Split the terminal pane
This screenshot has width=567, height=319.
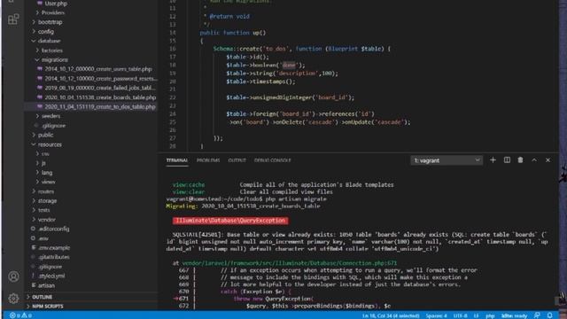[x=507, y=159]
